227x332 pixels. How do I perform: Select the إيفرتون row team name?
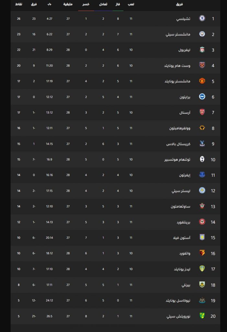(185, 175)
